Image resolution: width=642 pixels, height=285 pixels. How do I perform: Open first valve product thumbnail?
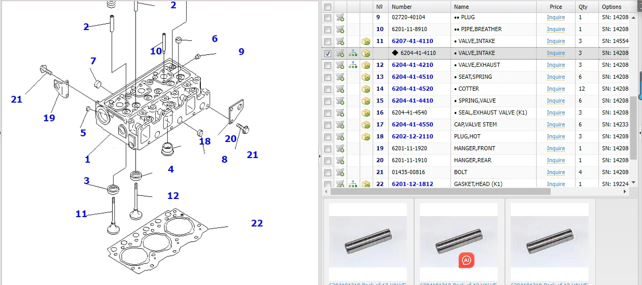click(368, 242)
